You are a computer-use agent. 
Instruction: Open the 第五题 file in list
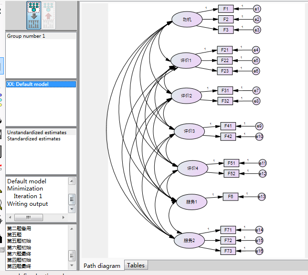point(14,235)
